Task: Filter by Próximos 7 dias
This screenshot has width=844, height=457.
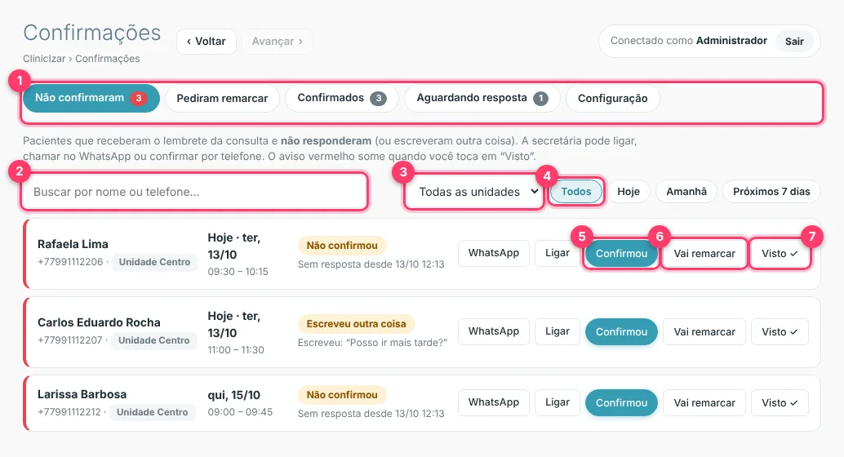Action: coord(771,192)
